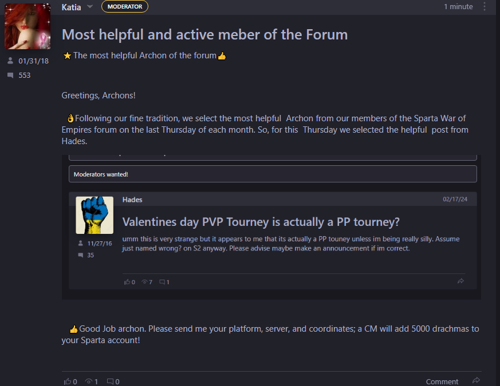Click Hades' post count 35
500x386 pixels.
point(90,255)
